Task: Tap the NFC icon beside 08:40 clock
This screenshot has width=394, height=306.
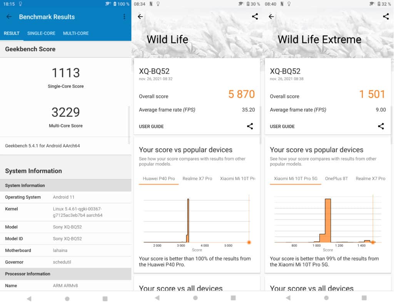Action: coord(282,4)
